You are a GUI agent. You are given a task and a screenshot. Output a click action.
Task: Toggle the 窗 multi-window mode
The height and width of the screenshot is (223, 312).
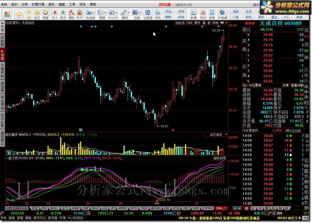pyautogui.click(x=209, y=23)
